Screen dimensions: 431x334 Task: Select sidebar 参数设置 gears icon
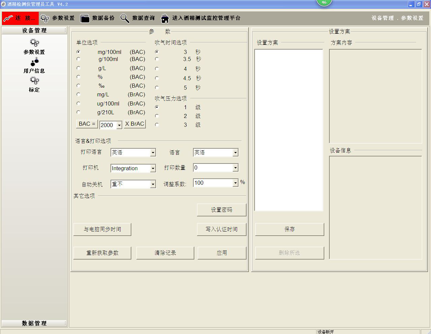[34, 43]
